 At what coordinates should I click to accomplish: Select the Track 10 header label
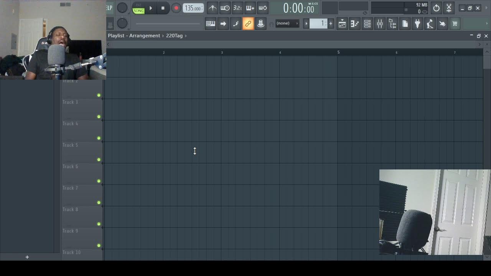[x=72, y=252]
